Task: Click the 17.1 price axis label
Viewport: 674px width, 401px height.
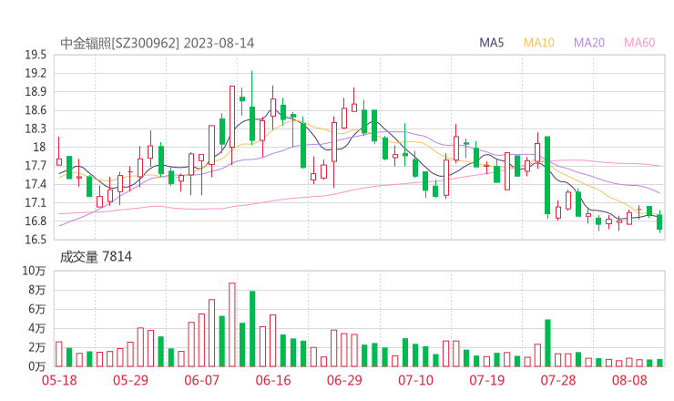Action: [x=36, y=202]
